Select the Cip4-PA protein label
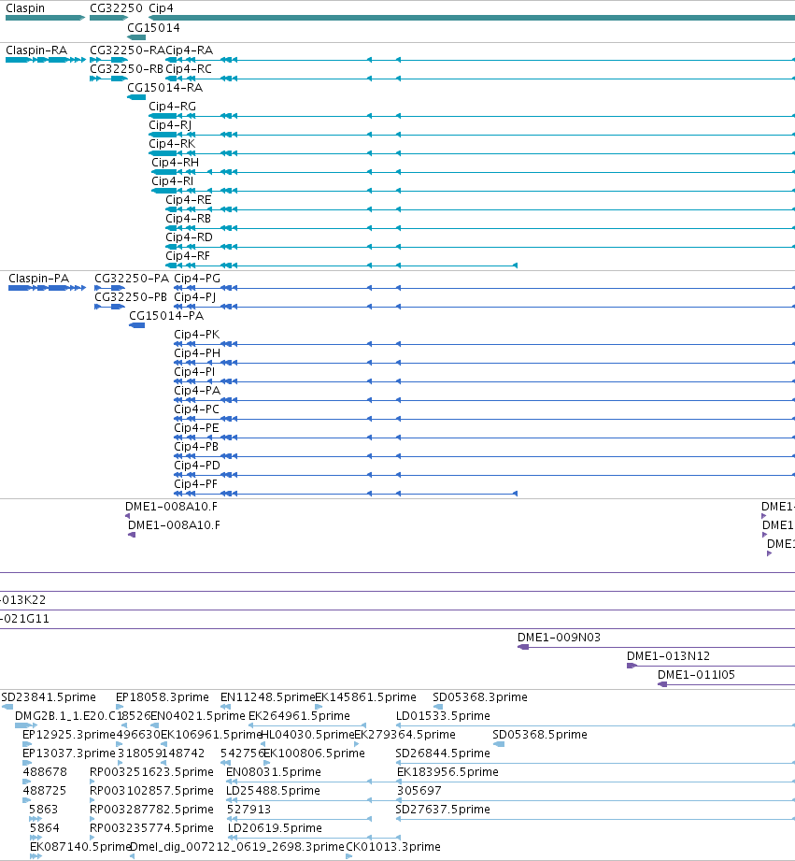Screen dimensions: 795x861 (x=197, y=391)
